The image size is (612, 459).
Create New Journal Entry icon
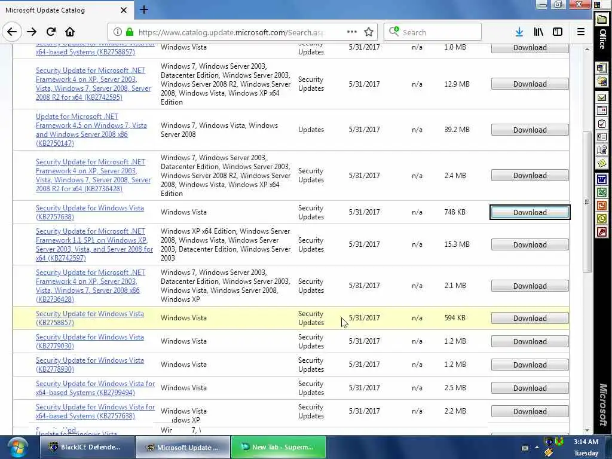(x=601, y=150)
